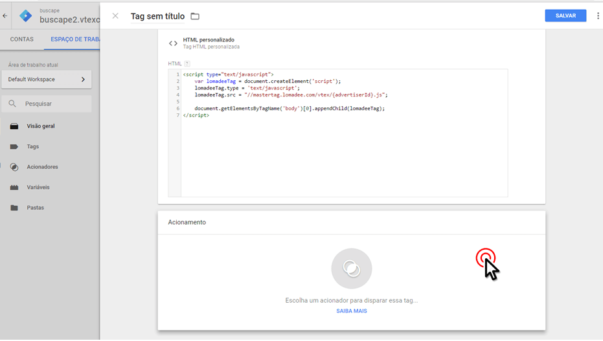The width and height of the screenshot is (603, 341).
Task: Rename the tag 'Tag sem título'
Action: (x=157, y=16)
